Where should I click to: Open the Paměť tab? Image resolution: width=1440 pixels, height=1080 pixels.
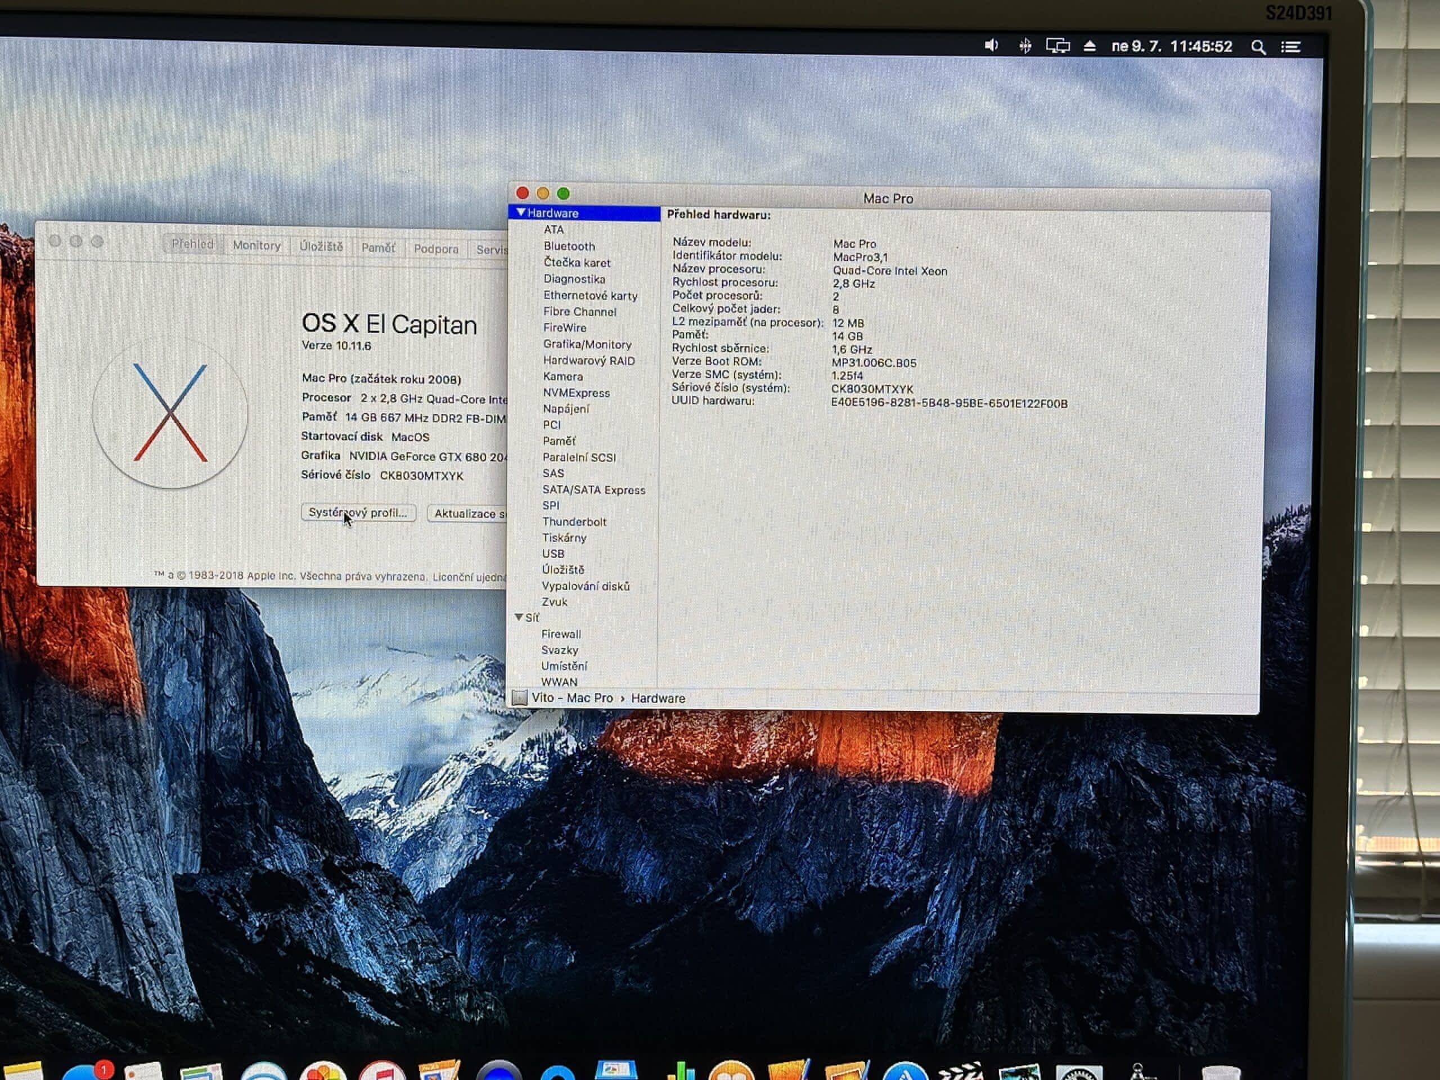point(377,248)
